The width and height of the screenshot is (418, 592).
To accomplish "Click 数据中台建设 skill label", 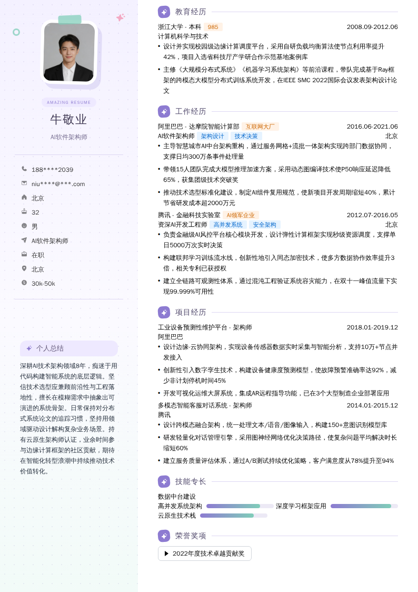I will click(177, 497).
